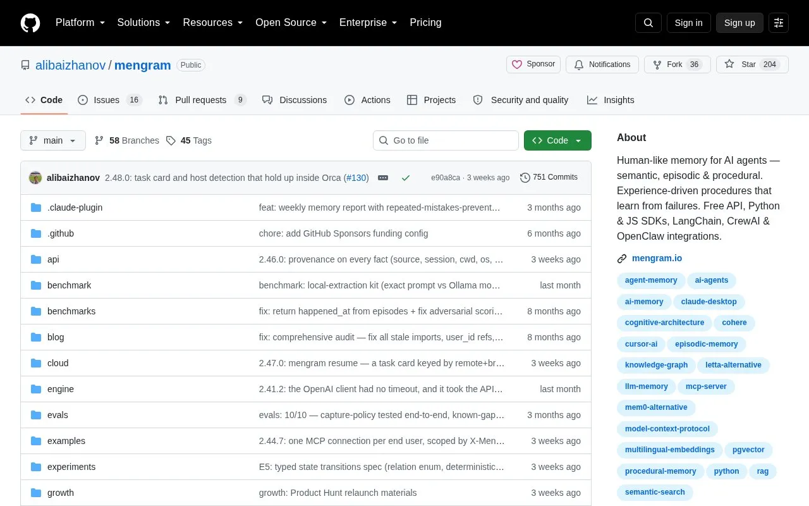The height and width of the screenshot is (506, 809).
Task: Click alibaizhanov avatar in commit bar
Action: tap(35, 178)
